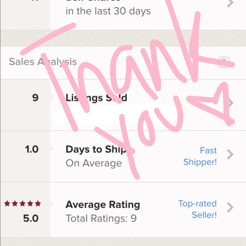The height and width of the screenshot is (246, 246).
Task: Tap the 'in the last 30 days' text
Action: point(108,11)
